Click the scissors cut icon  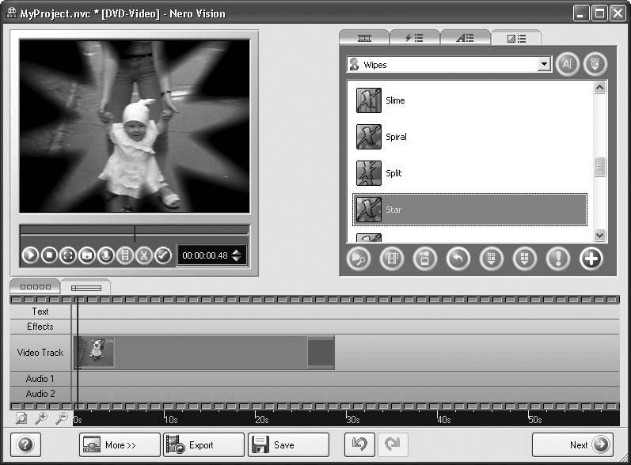(x=144, y=255)
